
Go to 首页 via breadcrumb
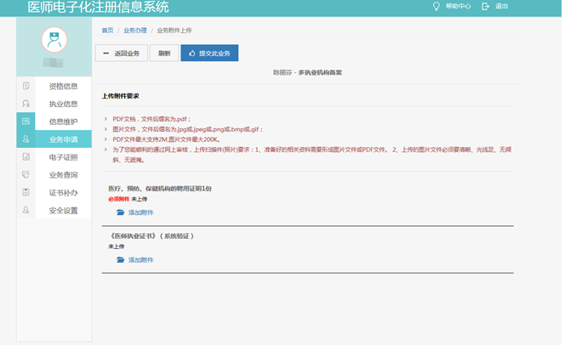pos(107,30)
